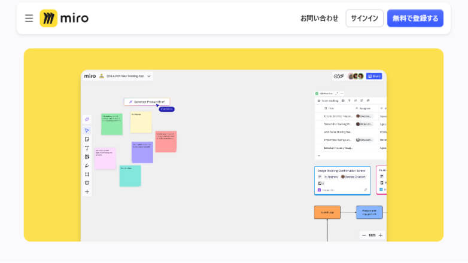Open the AI tool atop the toolbar
468x263 pixels.
pos(87,120)
